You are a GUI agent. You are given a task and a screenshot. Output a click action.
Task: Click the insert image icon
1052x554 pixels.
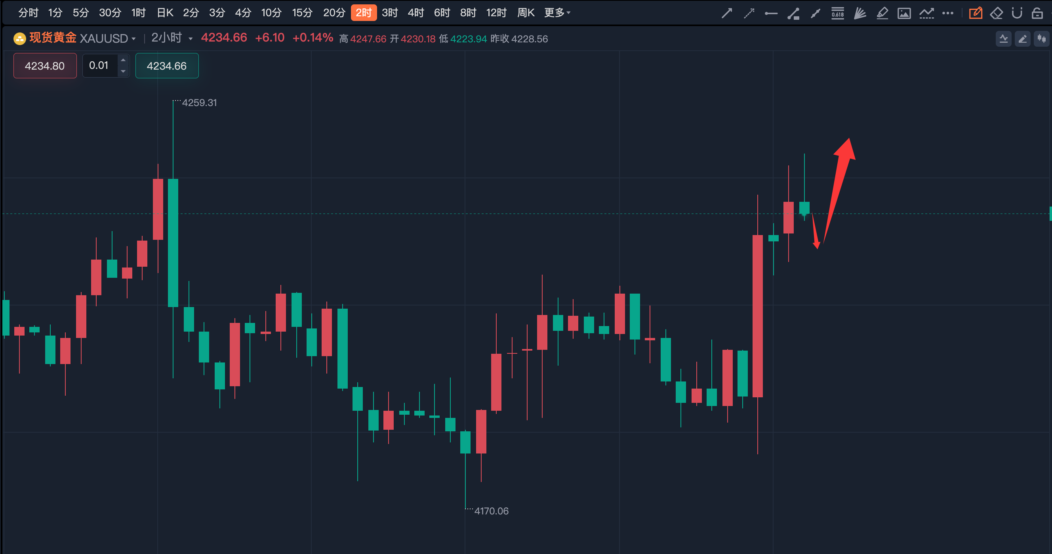(904, 13)
